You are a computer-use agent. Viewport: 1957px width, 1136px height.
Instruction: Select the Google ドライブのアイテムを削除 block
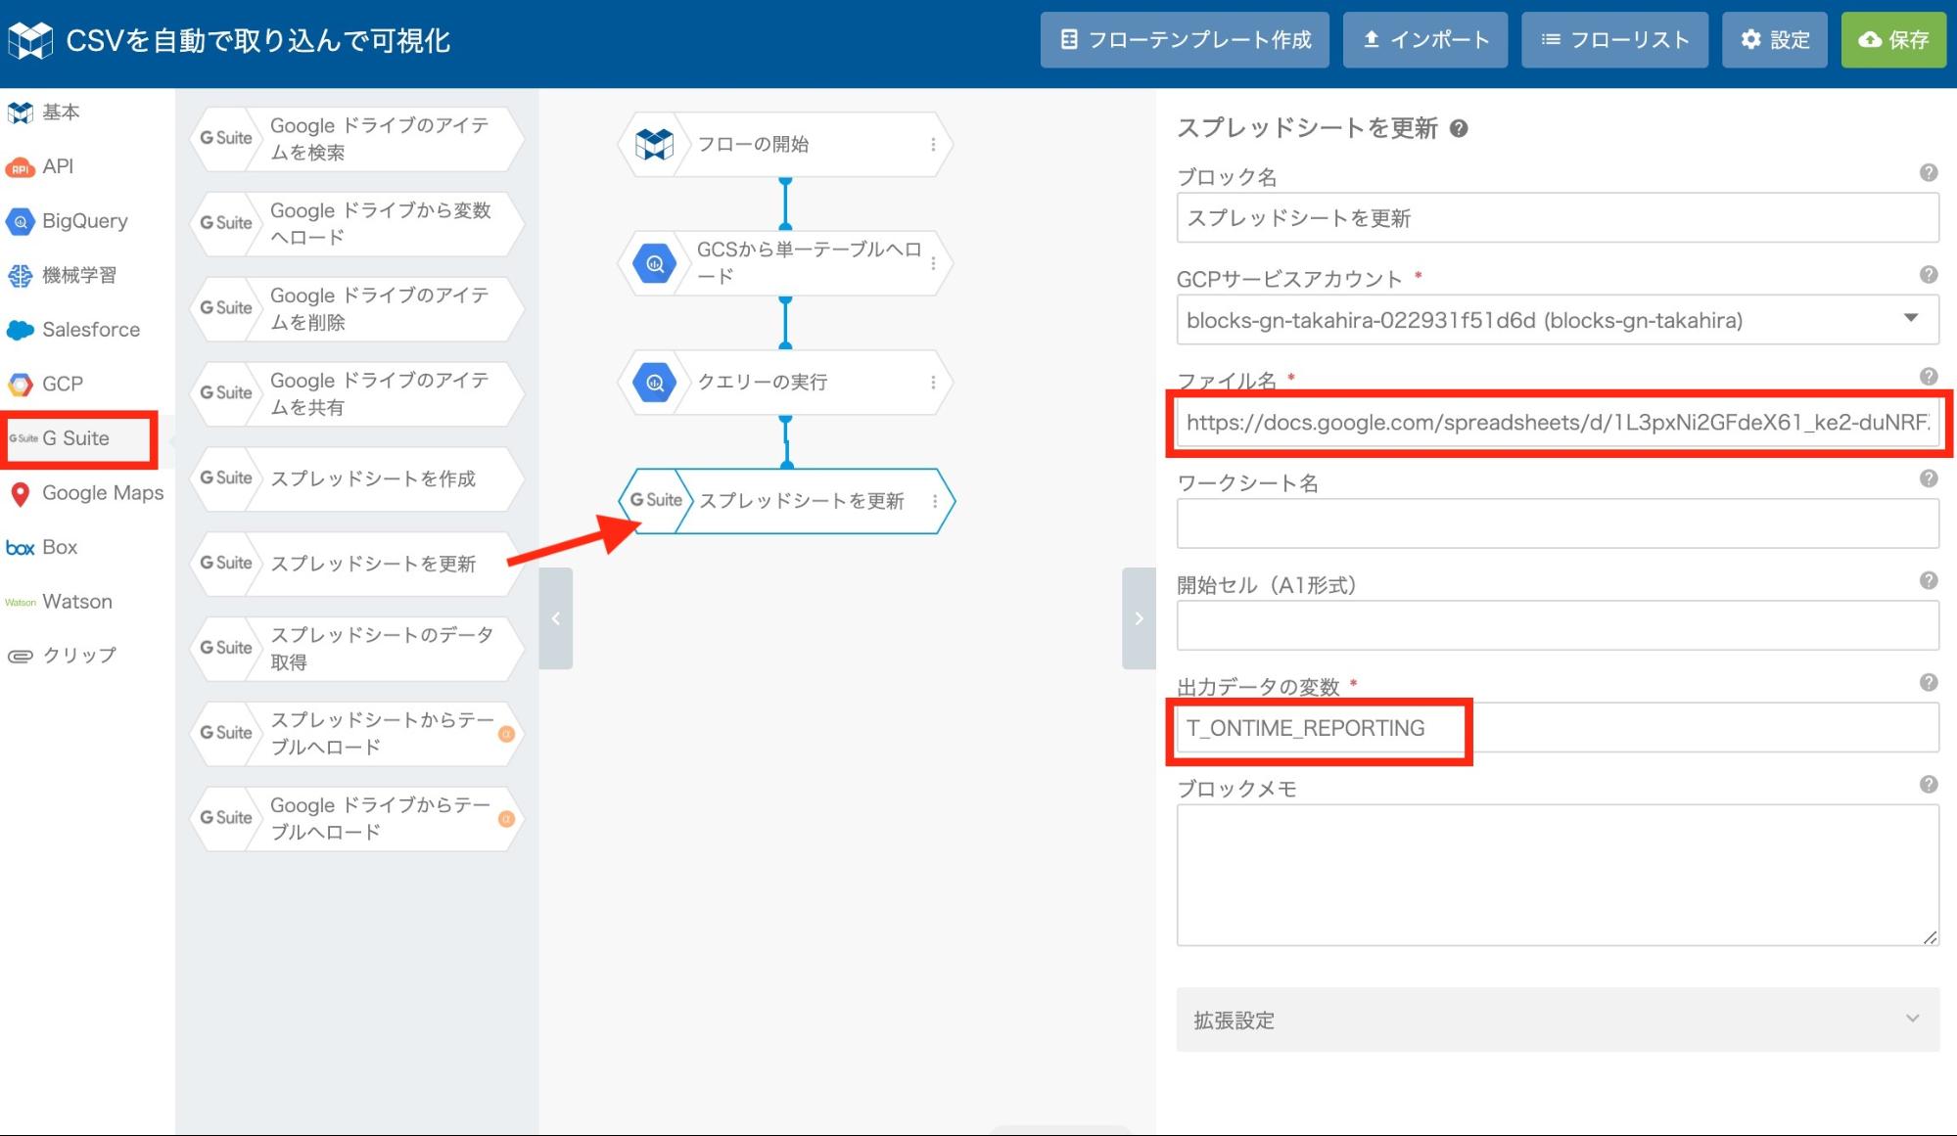point(355,309)
